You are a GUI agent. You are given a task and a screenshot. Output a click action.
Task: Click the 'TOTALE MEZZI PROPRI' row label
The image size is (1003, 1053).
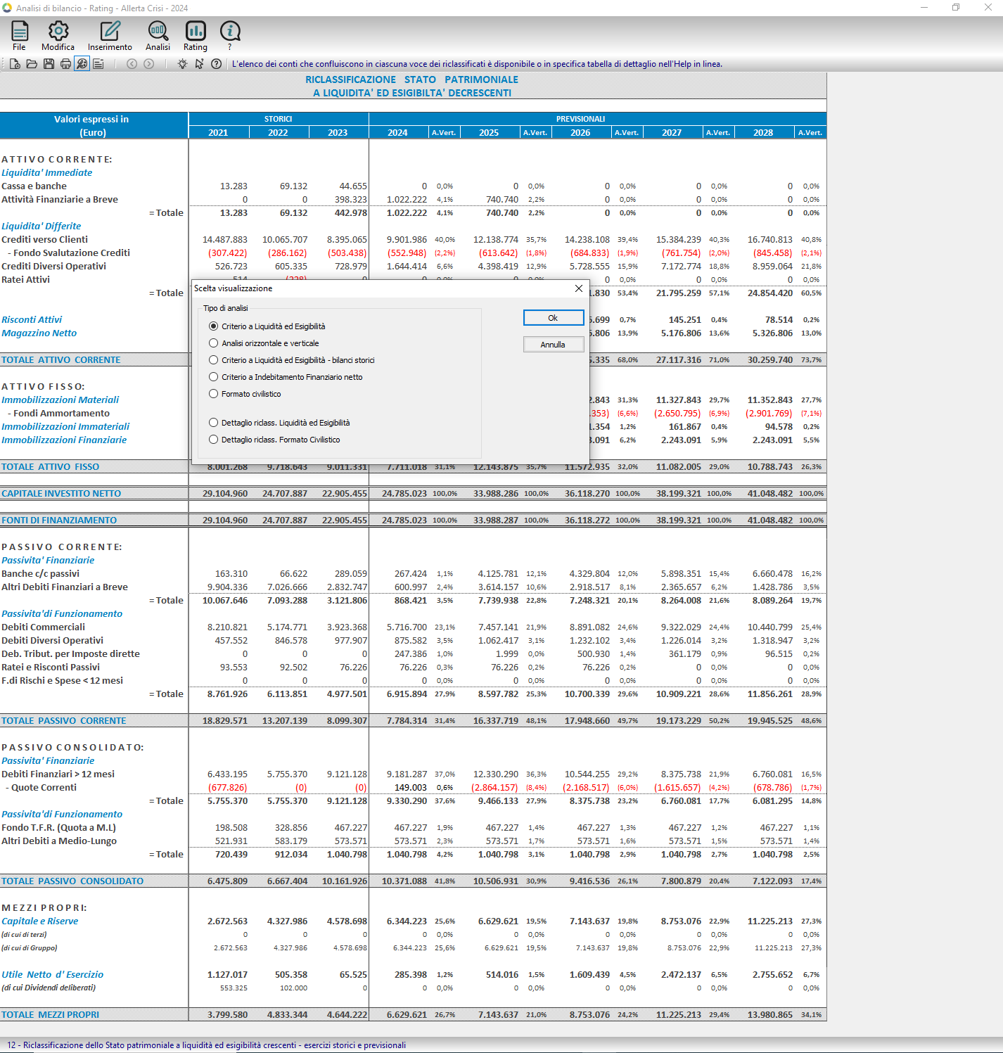pyautogui.click(x=51, y=1015)
